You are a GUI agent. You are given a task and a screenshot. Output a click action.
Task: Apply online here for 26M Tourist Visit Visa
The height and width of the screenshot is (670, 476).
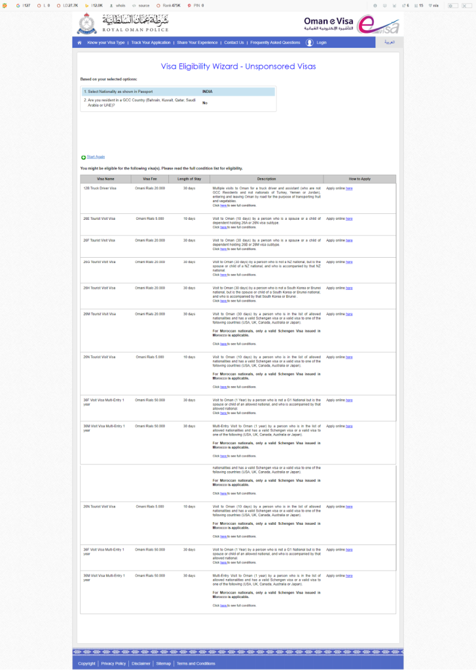349,314
